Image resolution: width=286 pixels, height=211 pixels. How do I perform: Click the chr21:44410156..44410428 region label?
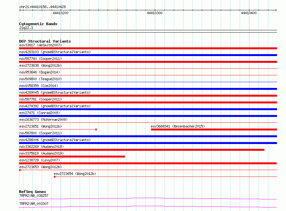pos(42,7)
